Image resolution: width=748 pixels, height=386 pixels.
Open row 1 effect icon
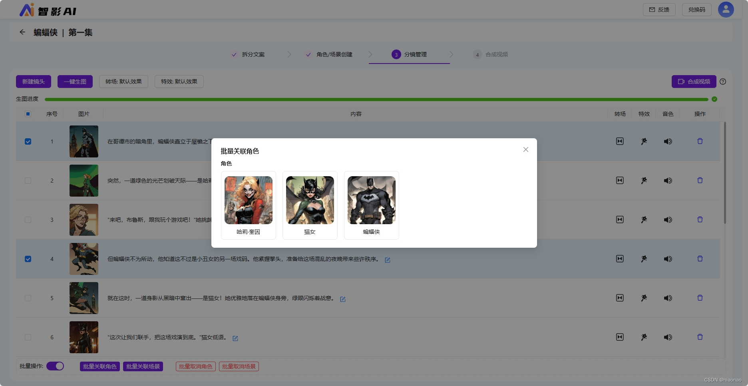(644, 141)
